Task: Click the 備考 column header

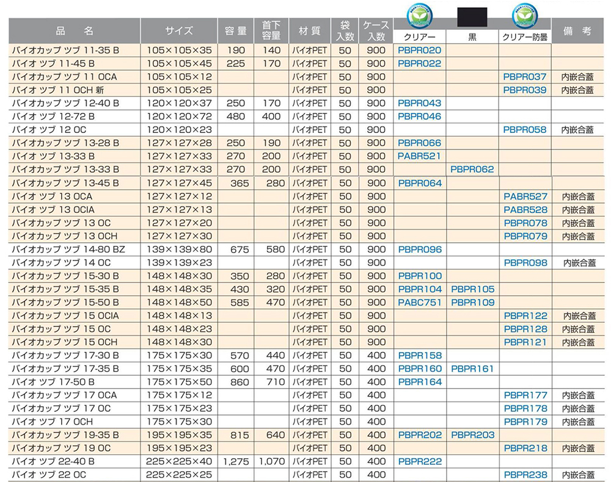Action: tap(577, 31)
